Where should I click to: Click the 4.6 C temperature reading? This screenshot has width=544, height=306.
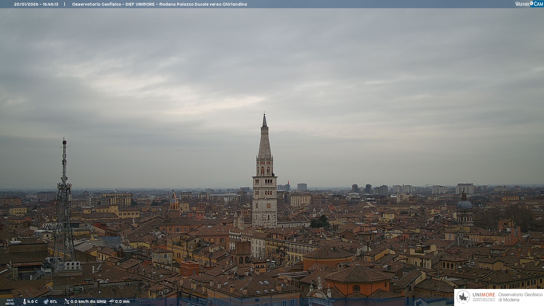(33, 301)
